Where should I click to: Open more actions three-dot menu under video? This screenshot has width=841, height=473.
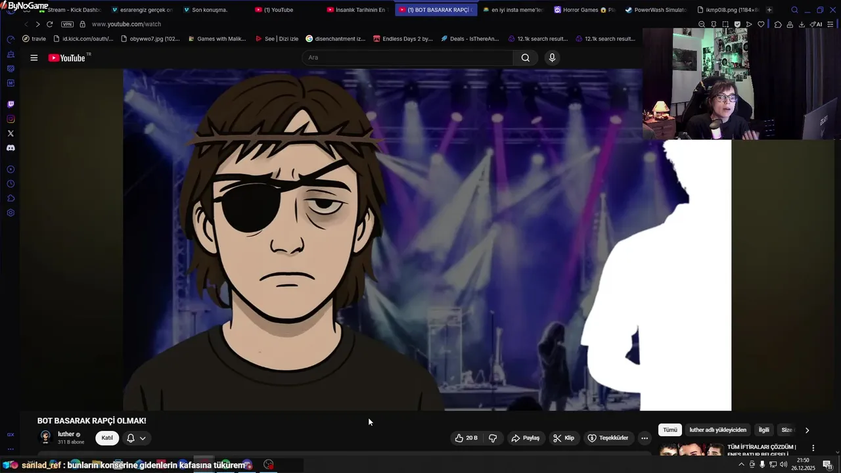pos(645,438)
